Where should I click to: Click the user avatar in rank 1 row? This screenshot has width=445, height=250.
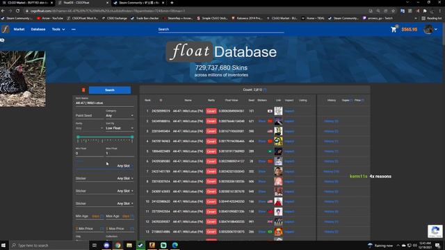pyautogui.click(x=278, y=111)
